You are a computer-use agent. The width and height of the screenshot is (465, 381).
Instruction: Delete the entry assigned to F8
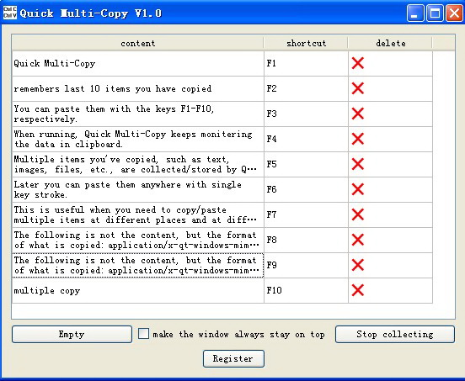tap(358, 240)
